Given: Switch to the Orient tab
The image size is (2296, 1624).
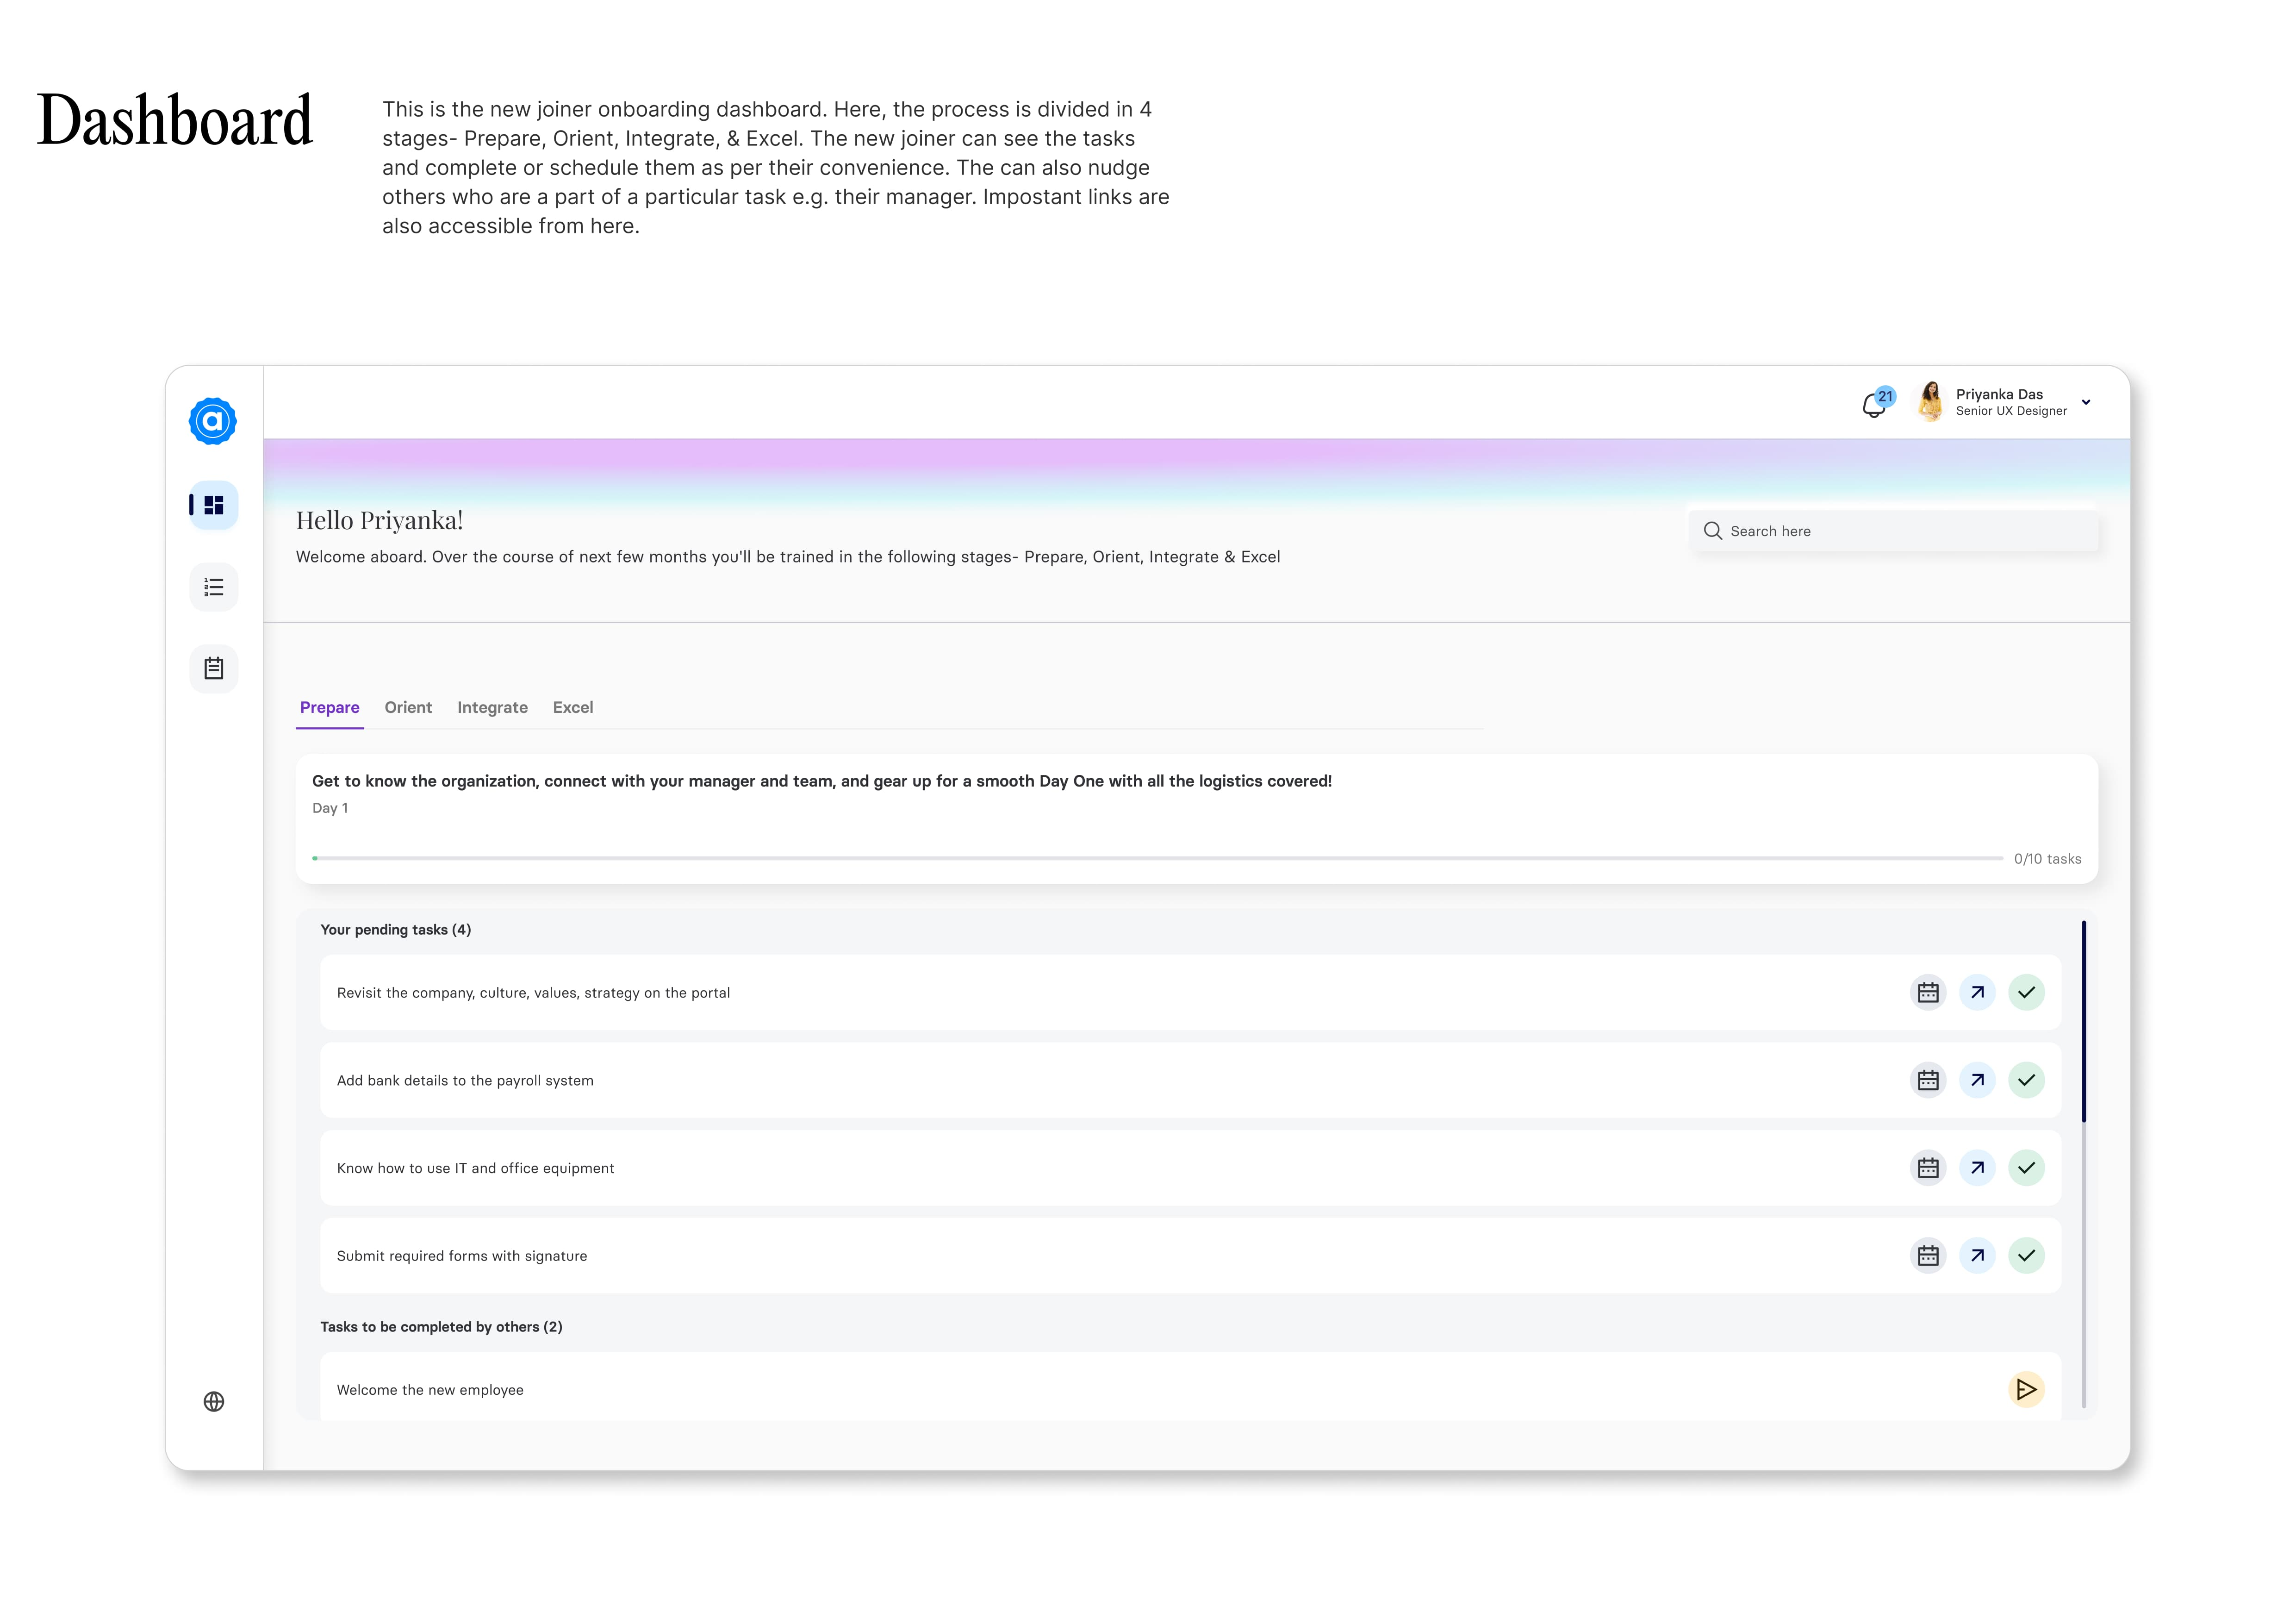Looking at the screenshot, I should tap(408, 707).
